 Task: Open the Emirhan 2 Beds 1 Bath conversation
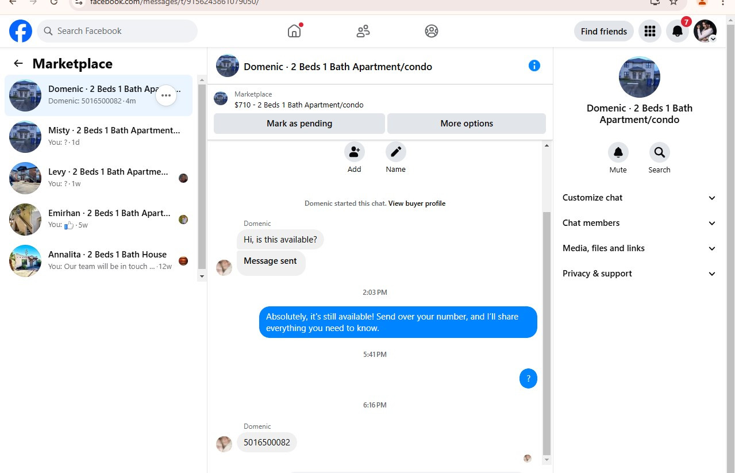[x=99, y=220]
